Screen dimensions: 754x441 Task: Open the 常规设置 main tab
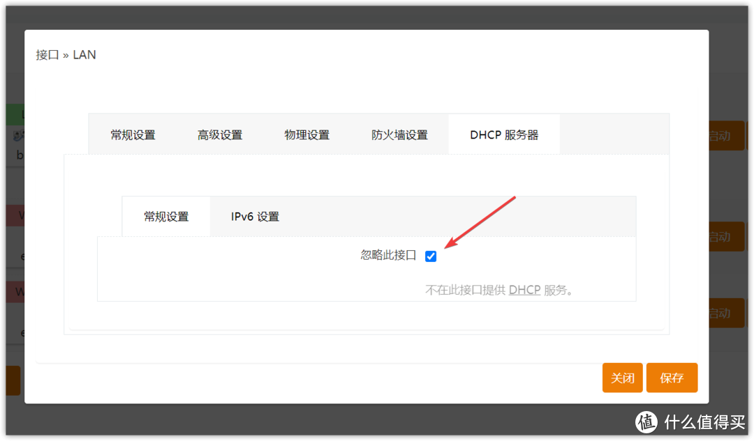[133, 135]
